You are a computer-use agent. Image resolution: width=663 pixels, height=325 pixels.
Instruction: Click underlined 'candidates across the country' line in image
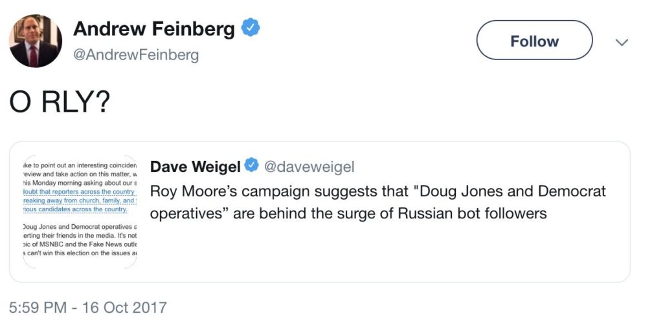[75, 209]
